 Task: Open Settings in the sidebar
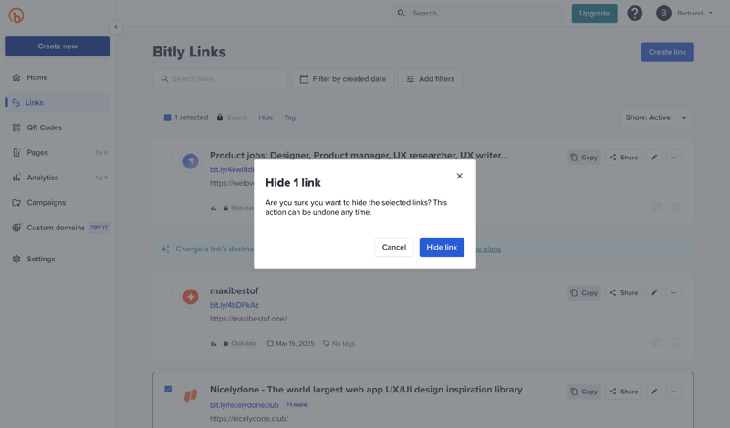click(x=57, y=259)
